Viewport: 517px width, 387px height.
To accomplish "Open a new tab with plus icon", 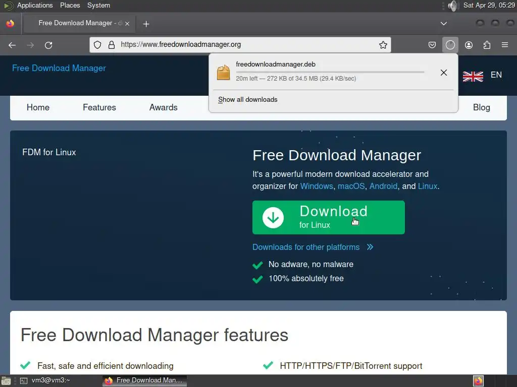I will click(146, 24).
